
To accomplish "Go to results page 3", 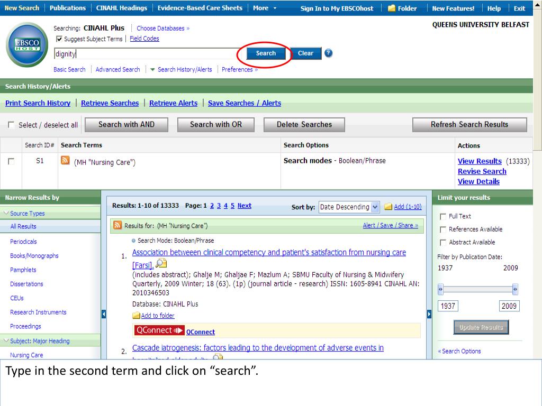I will click(x=219, y=206).
